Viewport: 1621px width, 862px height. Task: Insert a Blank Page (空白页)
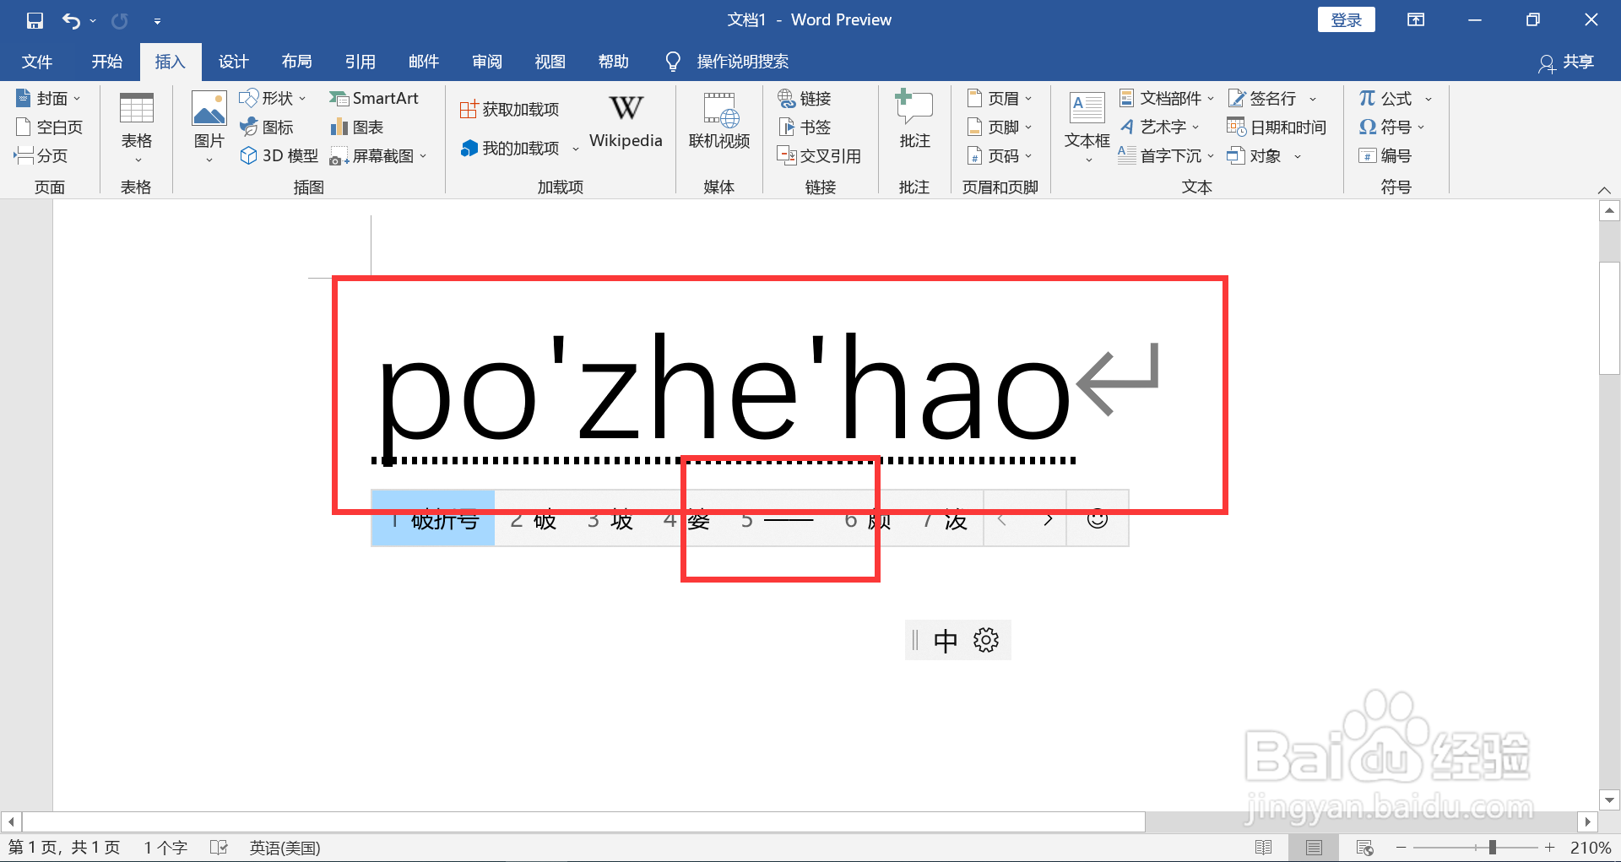[50, 127]
